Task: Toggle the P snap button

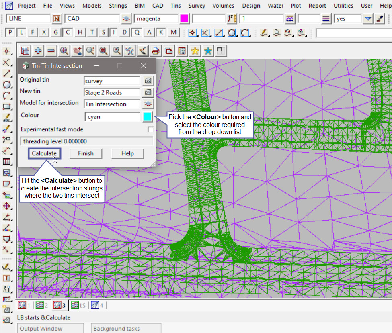Action: pyautogui.click(x=10, y=33)
